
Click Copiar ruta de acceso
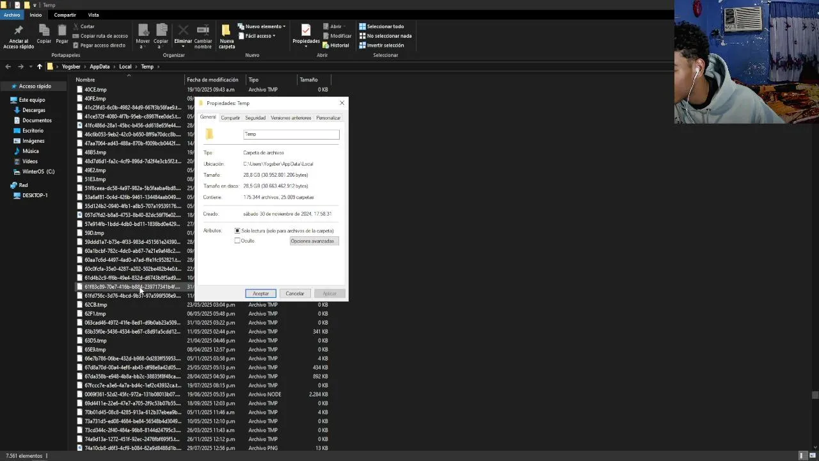(100, 36)
